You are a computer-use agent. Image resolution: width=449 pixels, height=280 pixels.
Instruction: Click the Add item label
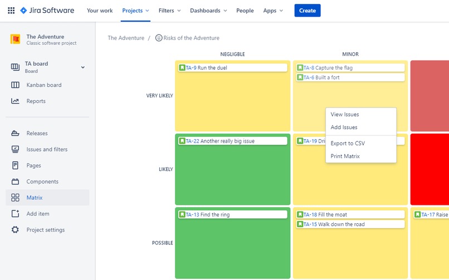click(38, 214)
